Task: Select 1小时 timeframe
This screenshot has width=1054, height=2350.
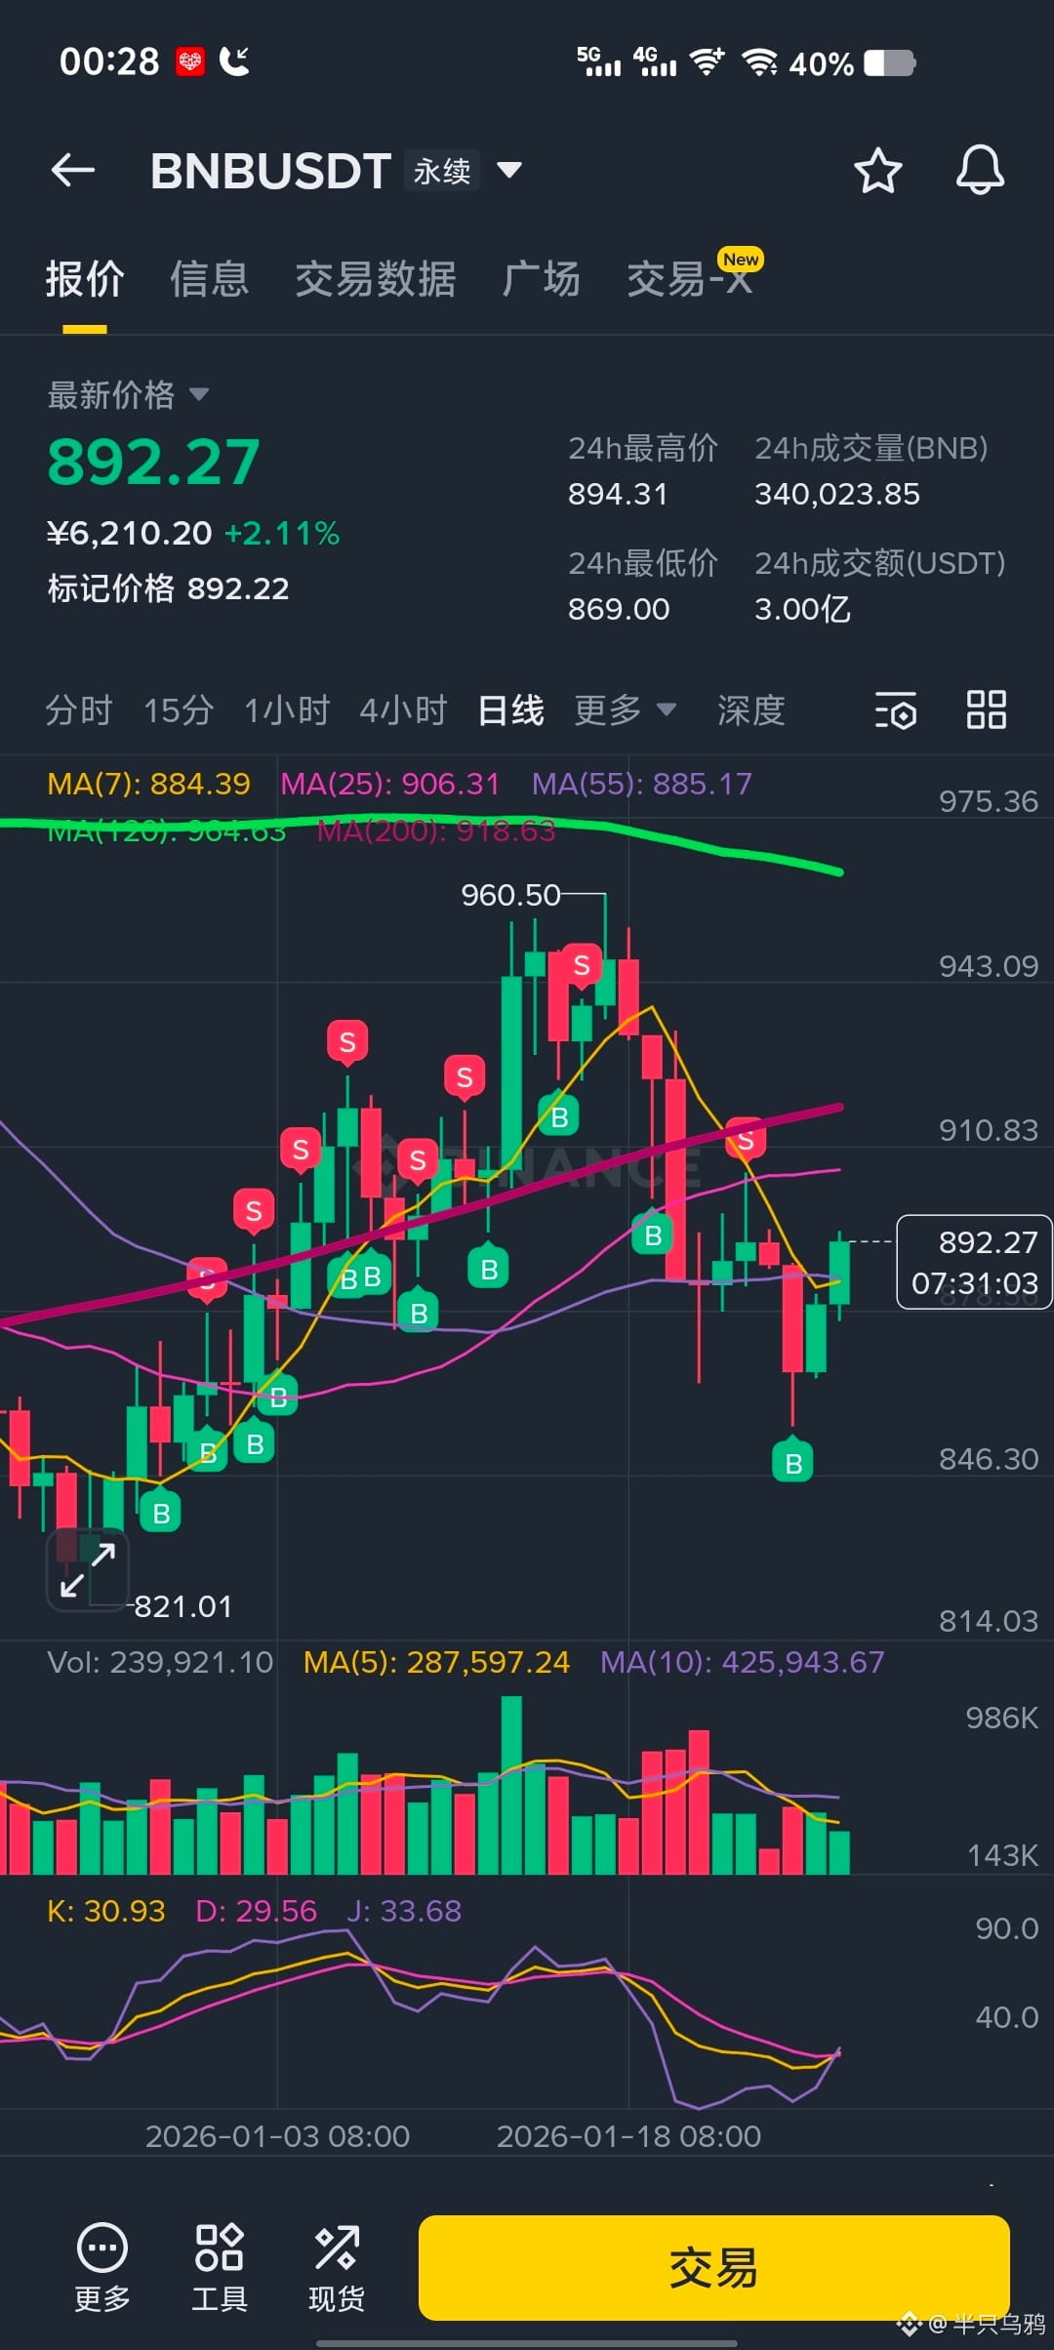Action: (x=287, y=709)
